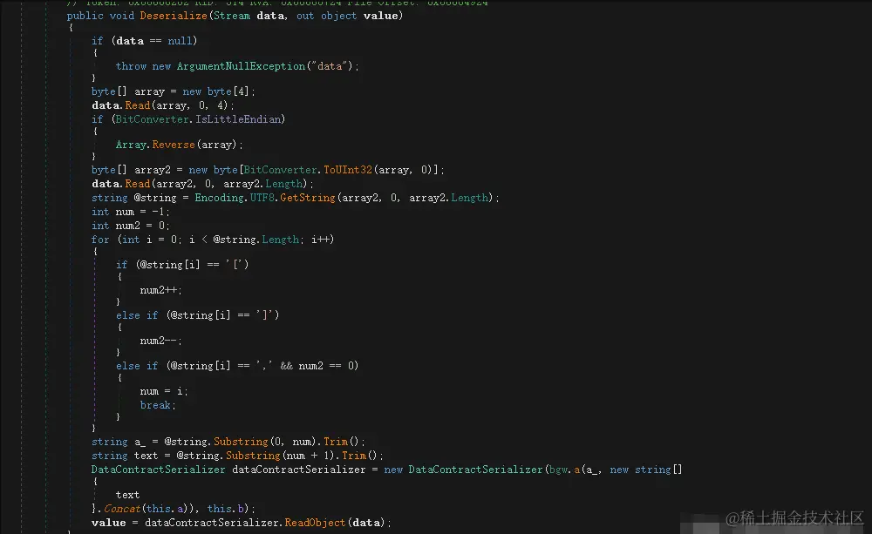The width and height of the screenshot is (872, 534).
Task: Select the Stream parameter type
Action: 232,16
